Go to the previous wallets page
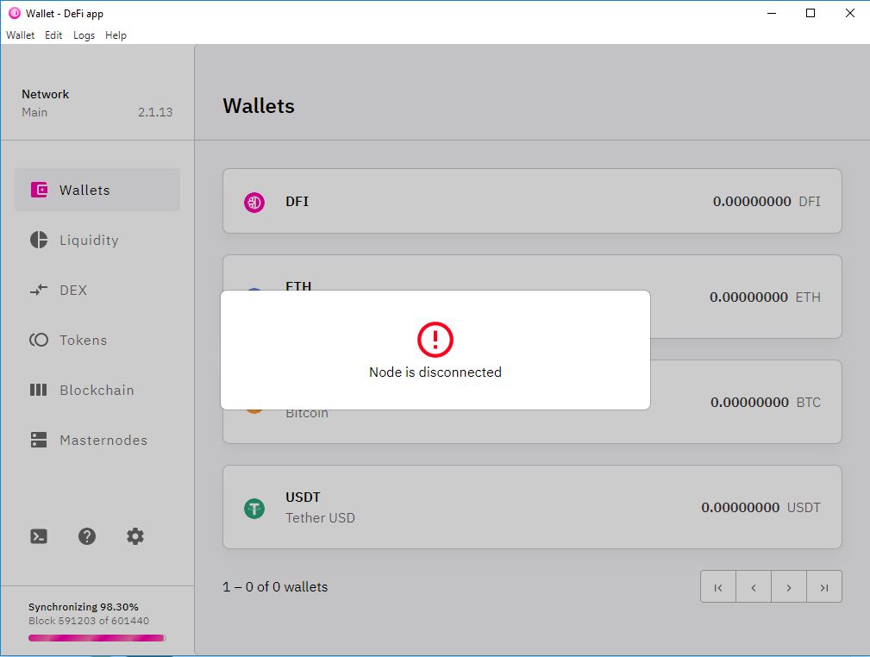The image size is (870, 657). pyautogui.click(x=754, y=587)
